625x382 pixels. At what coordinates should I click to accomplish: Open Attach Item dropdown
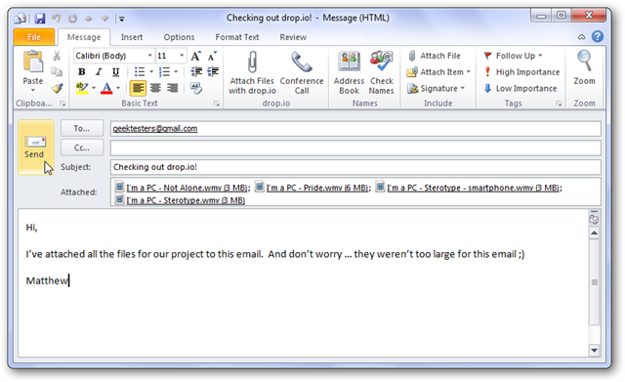438,72
